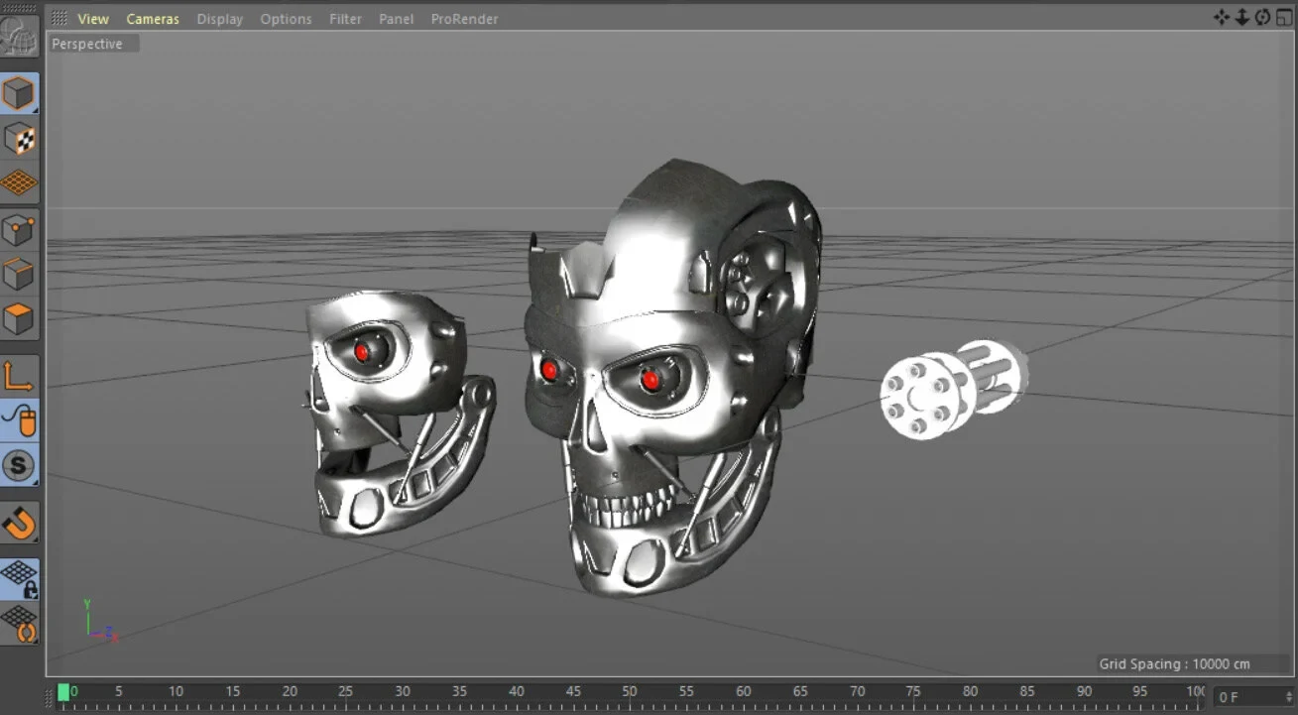This screenshot has height=715, width=1298.
Task: Open the Cameras menu
Action: tap(153, 19)
